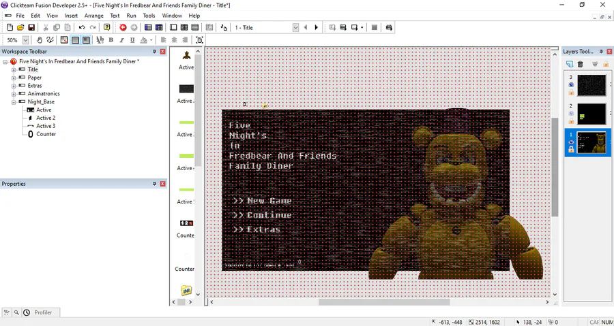Open an existing file with folder icon
This screenshot has height=326, width=614.
(20, 27)
